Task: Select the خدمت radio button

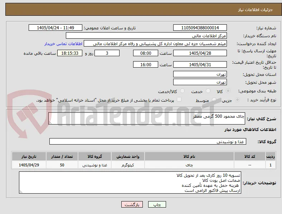Action: pos(208,91)
